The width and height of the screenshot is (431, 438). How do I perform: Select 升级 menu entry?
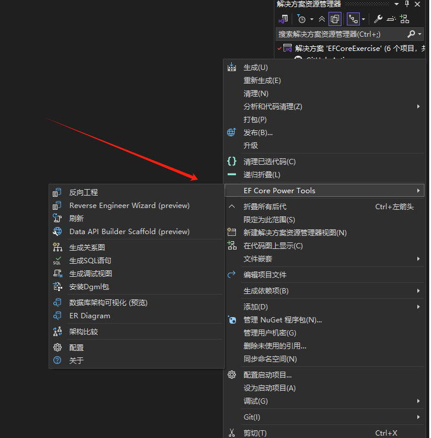(x=324, y=146)
